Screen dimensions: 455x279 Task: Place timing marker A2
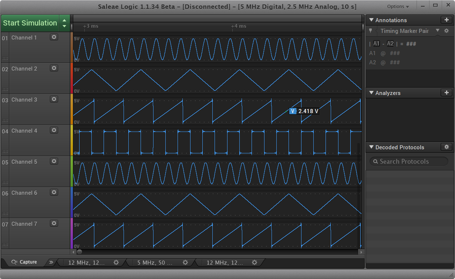(390, 44)
